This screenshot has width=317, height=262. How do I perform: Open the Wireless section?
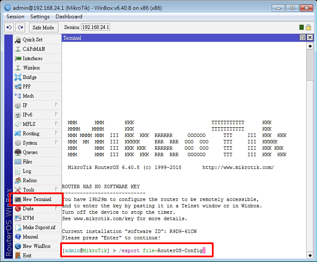pyautogui.click(x=37, y=68)
